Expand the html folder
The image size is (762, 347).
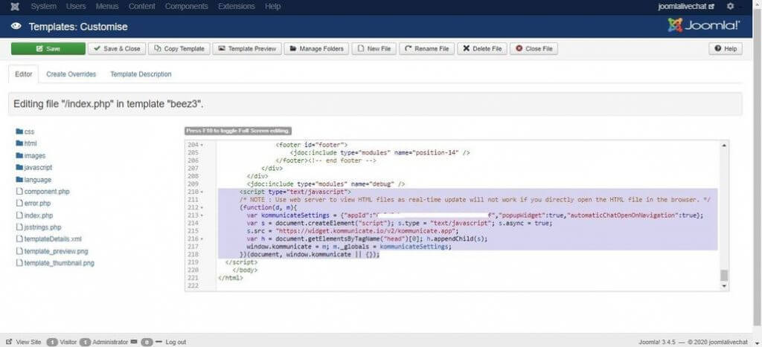tap(26, 143)
